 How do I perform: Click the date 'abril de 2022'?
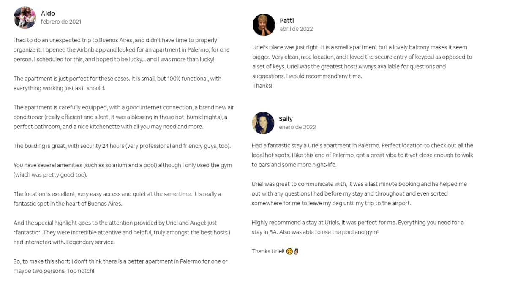pos(296,29)
